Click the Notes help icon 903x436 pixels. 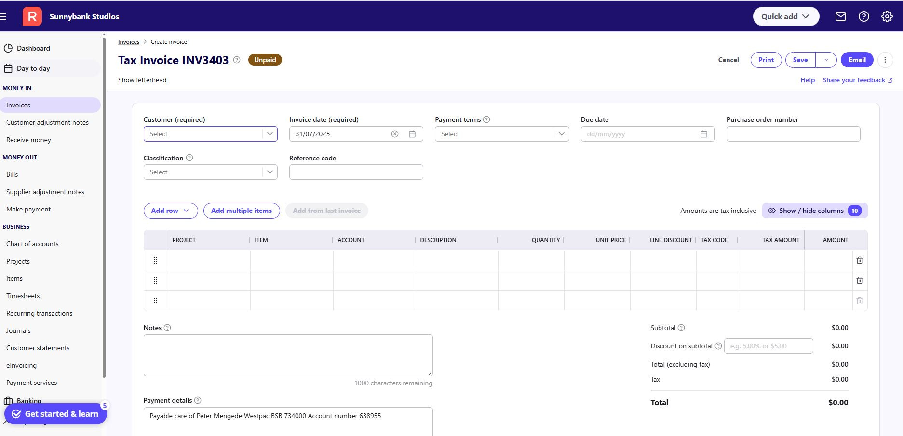pyautogui.click(x=167, y=328)
